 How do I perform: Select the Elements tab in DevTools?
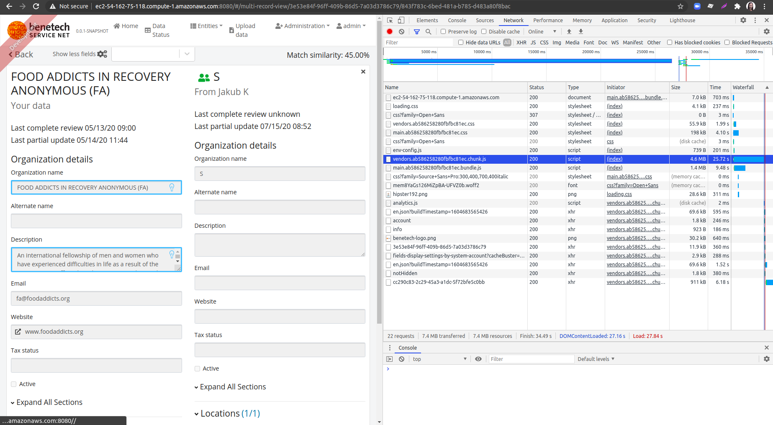coord(427,20)
